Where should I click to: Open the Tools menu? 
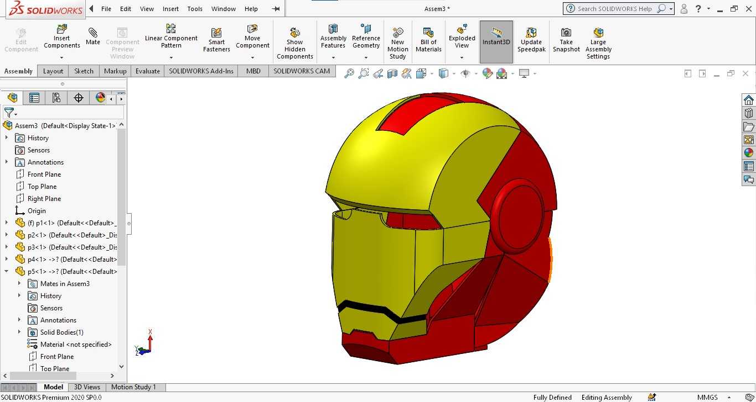point(195,9)
